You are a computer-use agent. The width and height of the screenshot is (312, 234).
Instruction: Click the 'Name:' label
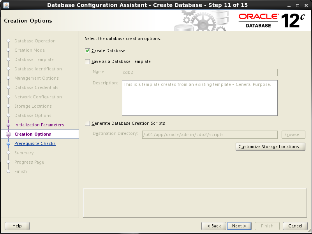(x=99, y=72)
